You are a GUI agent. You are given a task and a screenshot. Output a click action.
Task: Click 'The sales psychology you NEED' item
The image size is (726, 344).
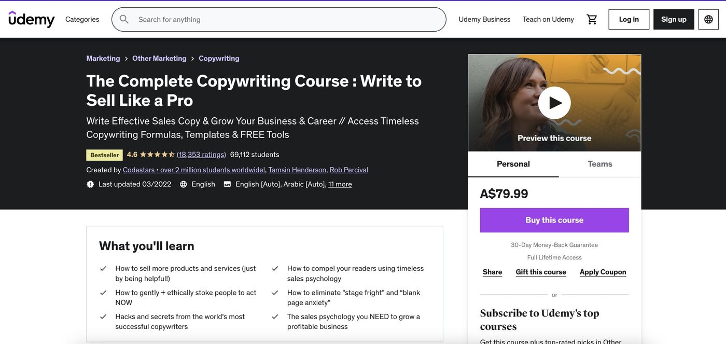coord(354,322)
